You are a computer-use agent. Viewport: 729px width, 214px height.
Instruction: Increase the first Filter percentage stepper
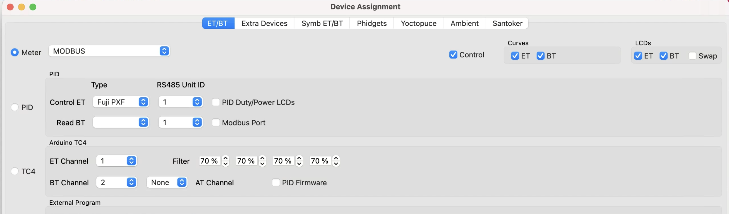coord(226,158)
